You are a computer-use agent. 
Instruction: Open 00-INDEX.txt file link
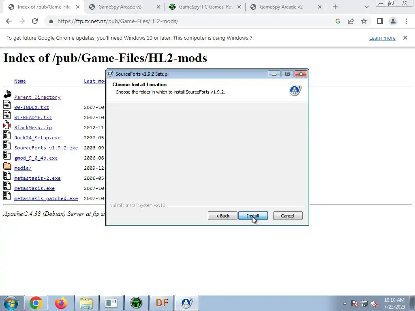32,107
